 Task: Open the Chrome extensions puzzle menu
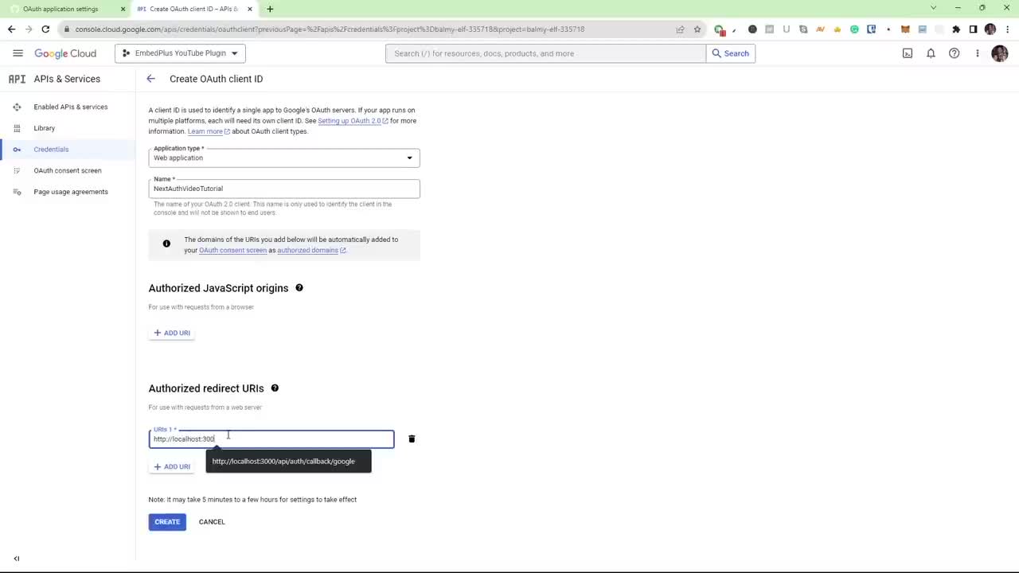(x=956, y=29)
